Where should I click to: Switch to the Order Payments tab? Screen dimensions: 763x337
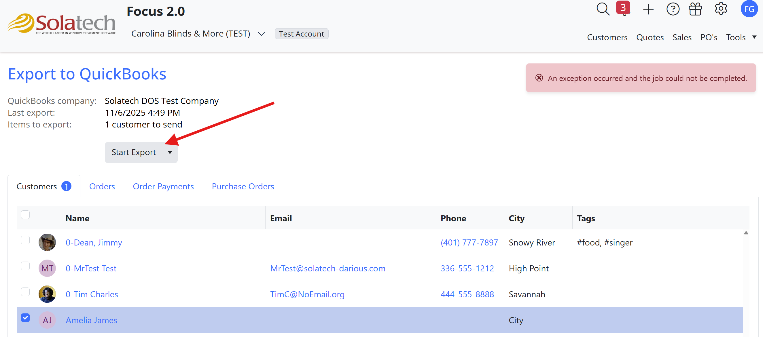click(x=163, y=186)
